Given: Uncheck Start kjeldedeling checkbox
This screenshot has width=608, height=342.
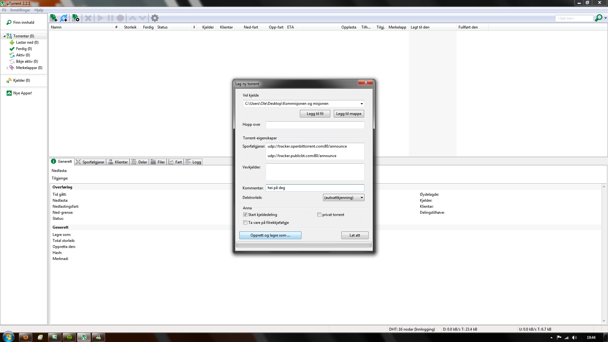Looking at the screenshot, I should tap(245, 215).
